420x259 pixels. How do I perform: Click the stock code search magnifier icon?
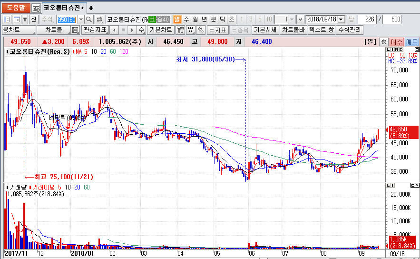tap(89, 20)
